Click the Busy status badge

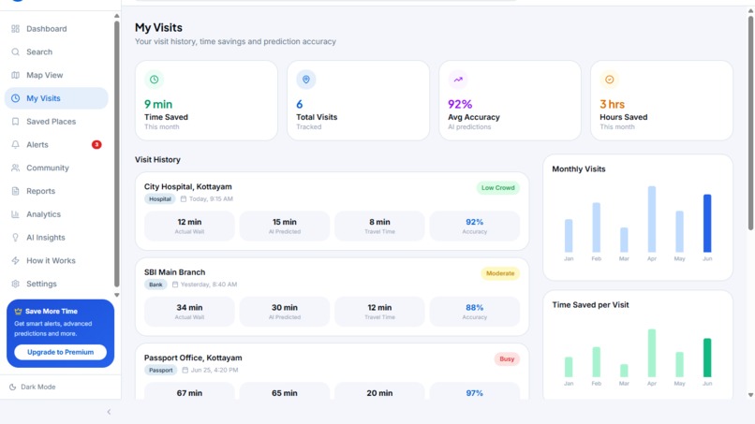[x=507, y=359]
